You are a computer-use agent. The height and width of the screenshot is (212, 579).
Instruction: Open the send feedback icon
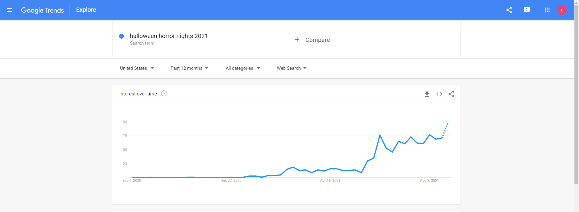tap(527, 10)
